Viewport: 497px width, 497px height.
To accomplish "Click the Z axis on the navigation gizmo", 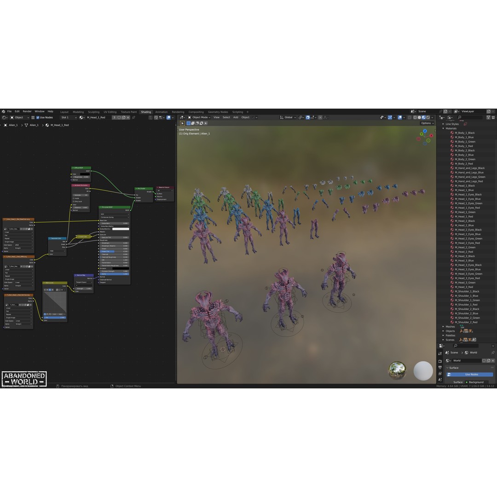I will coord(425,131).
